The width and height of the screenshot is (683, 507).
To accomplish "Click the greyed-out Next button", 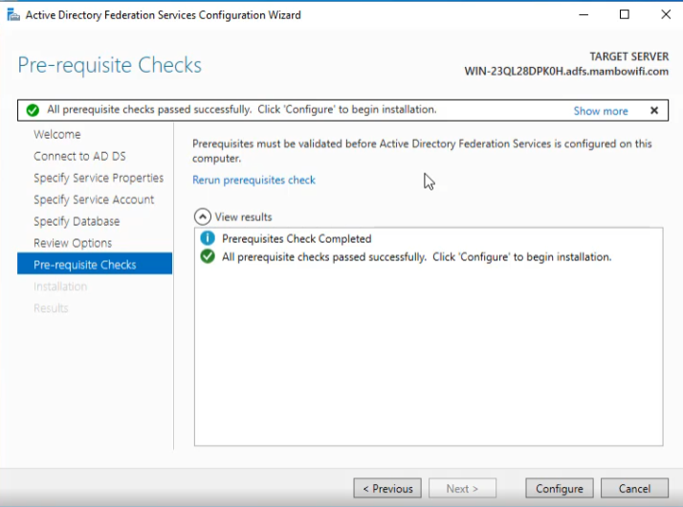I will [x=462, y=488].
